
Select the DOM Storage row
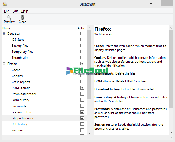pos(45,88)
